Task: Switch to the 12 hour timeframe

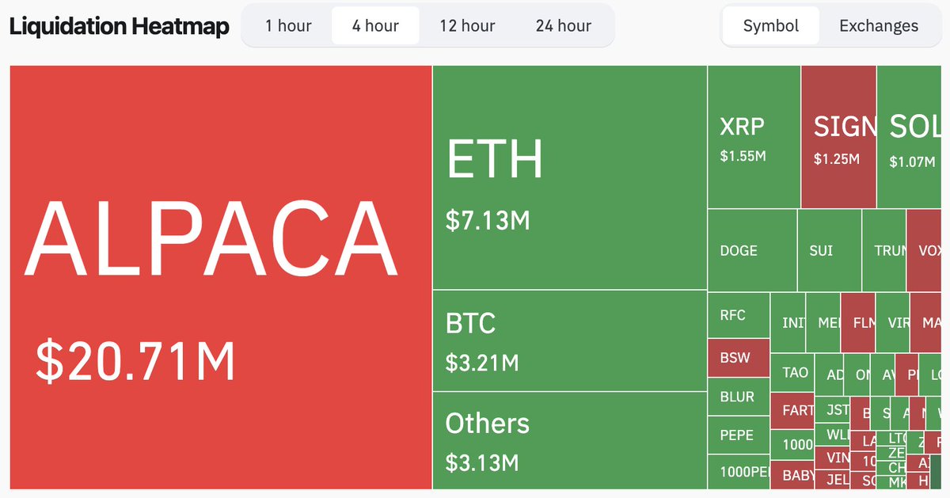Action: (467, 25)
